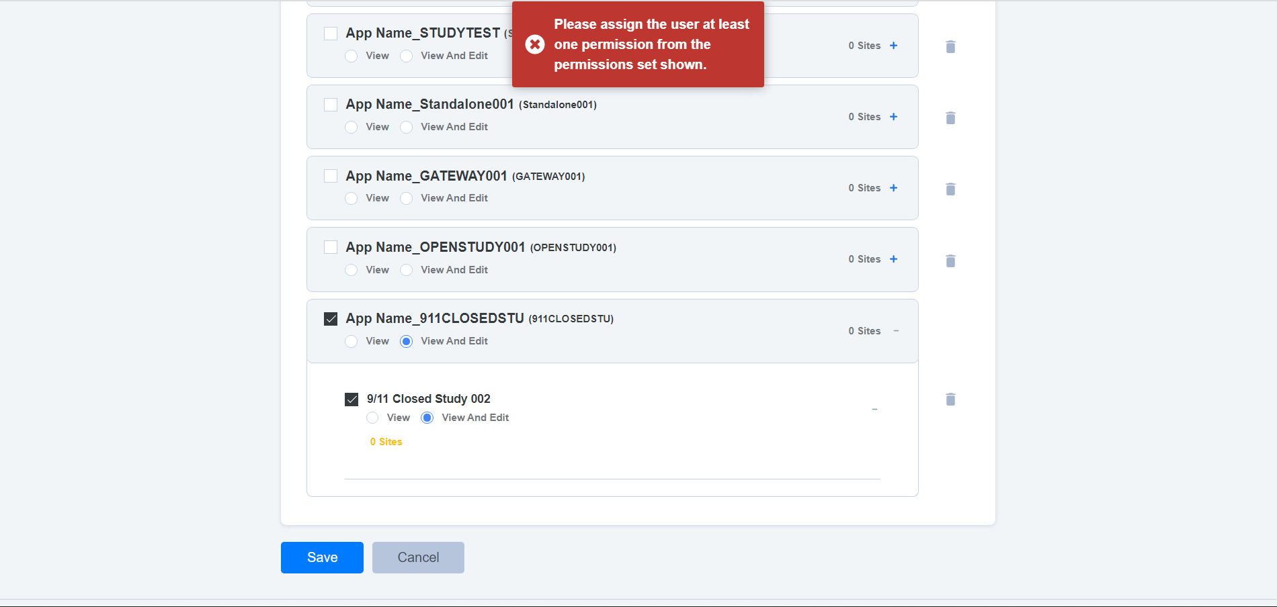Delete the App Name_Standalone001 permission row
The height and width of the screenshot is (607, 1277).
950,118
